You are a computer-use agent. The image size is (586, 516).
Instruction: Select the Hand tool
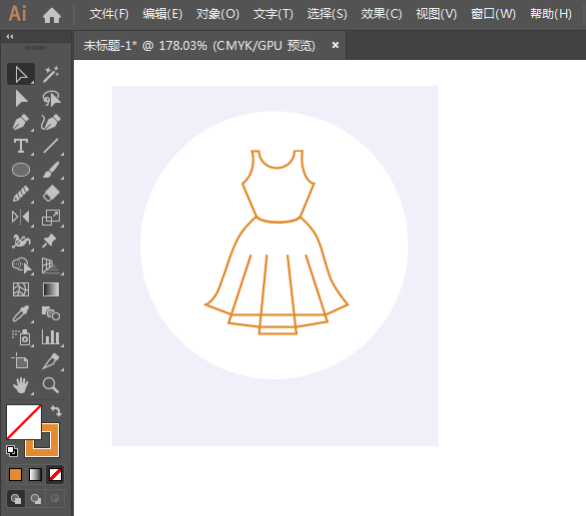21,385
